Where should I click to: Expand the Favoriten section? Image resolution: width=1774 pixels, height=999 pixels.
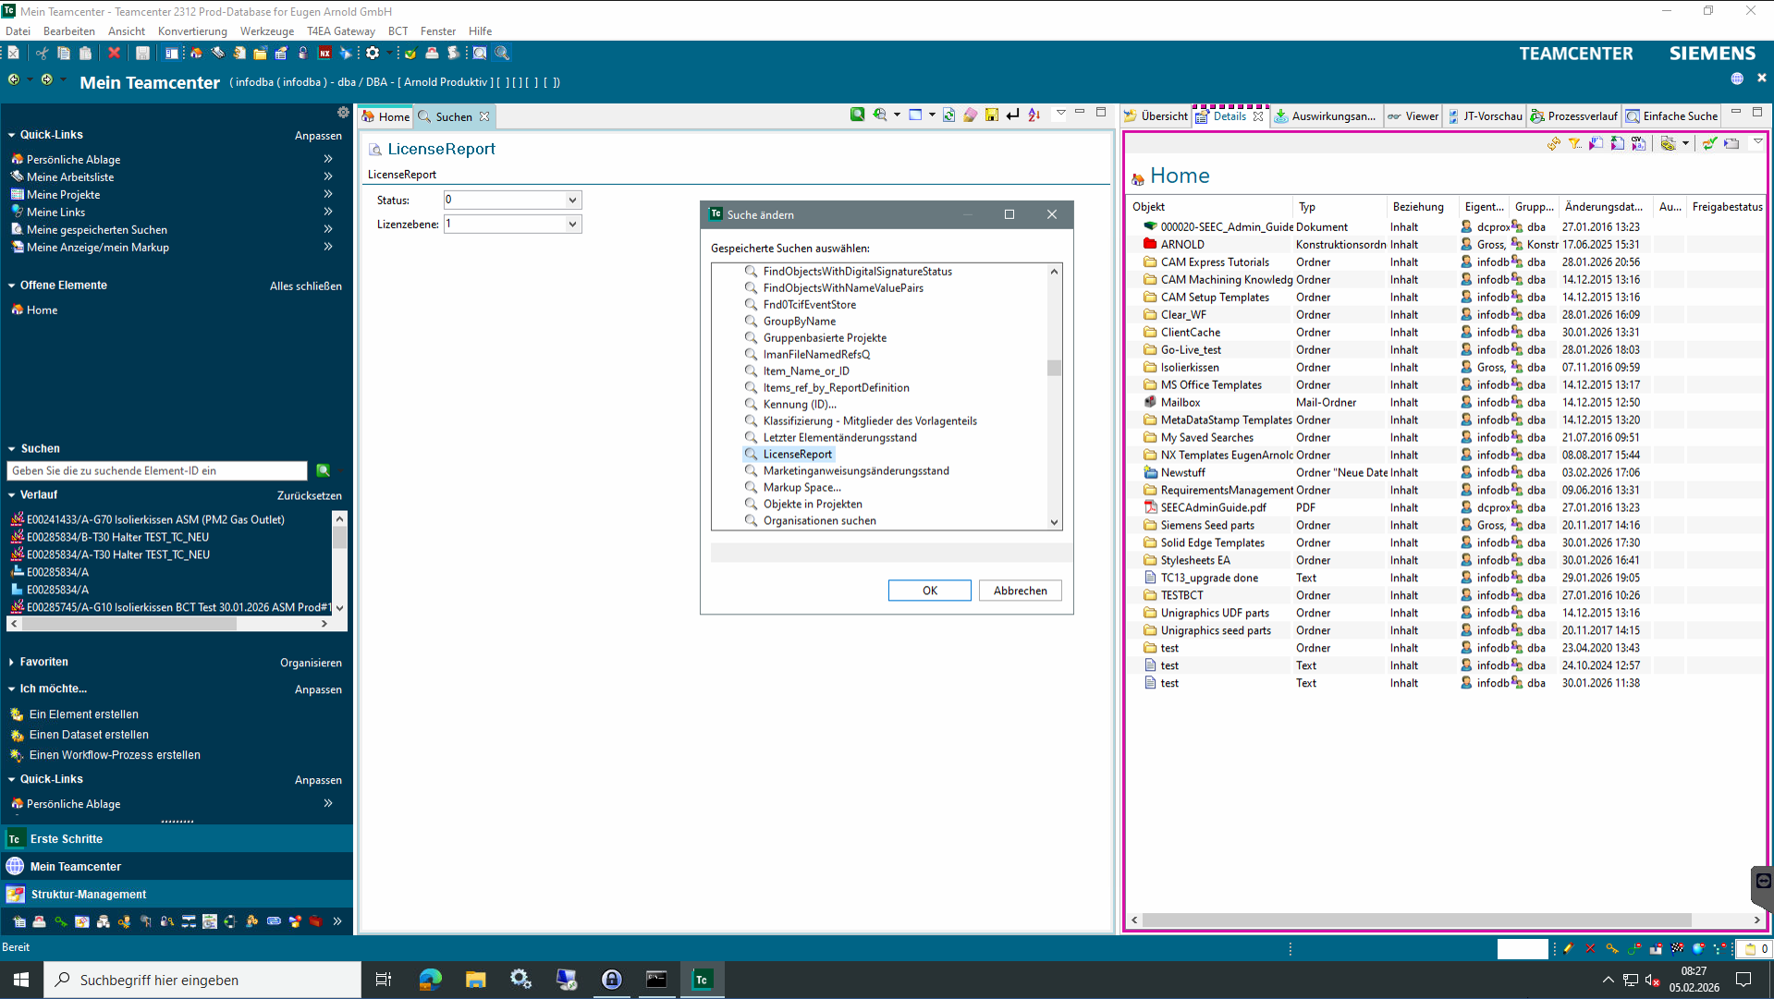coord(12,663)
